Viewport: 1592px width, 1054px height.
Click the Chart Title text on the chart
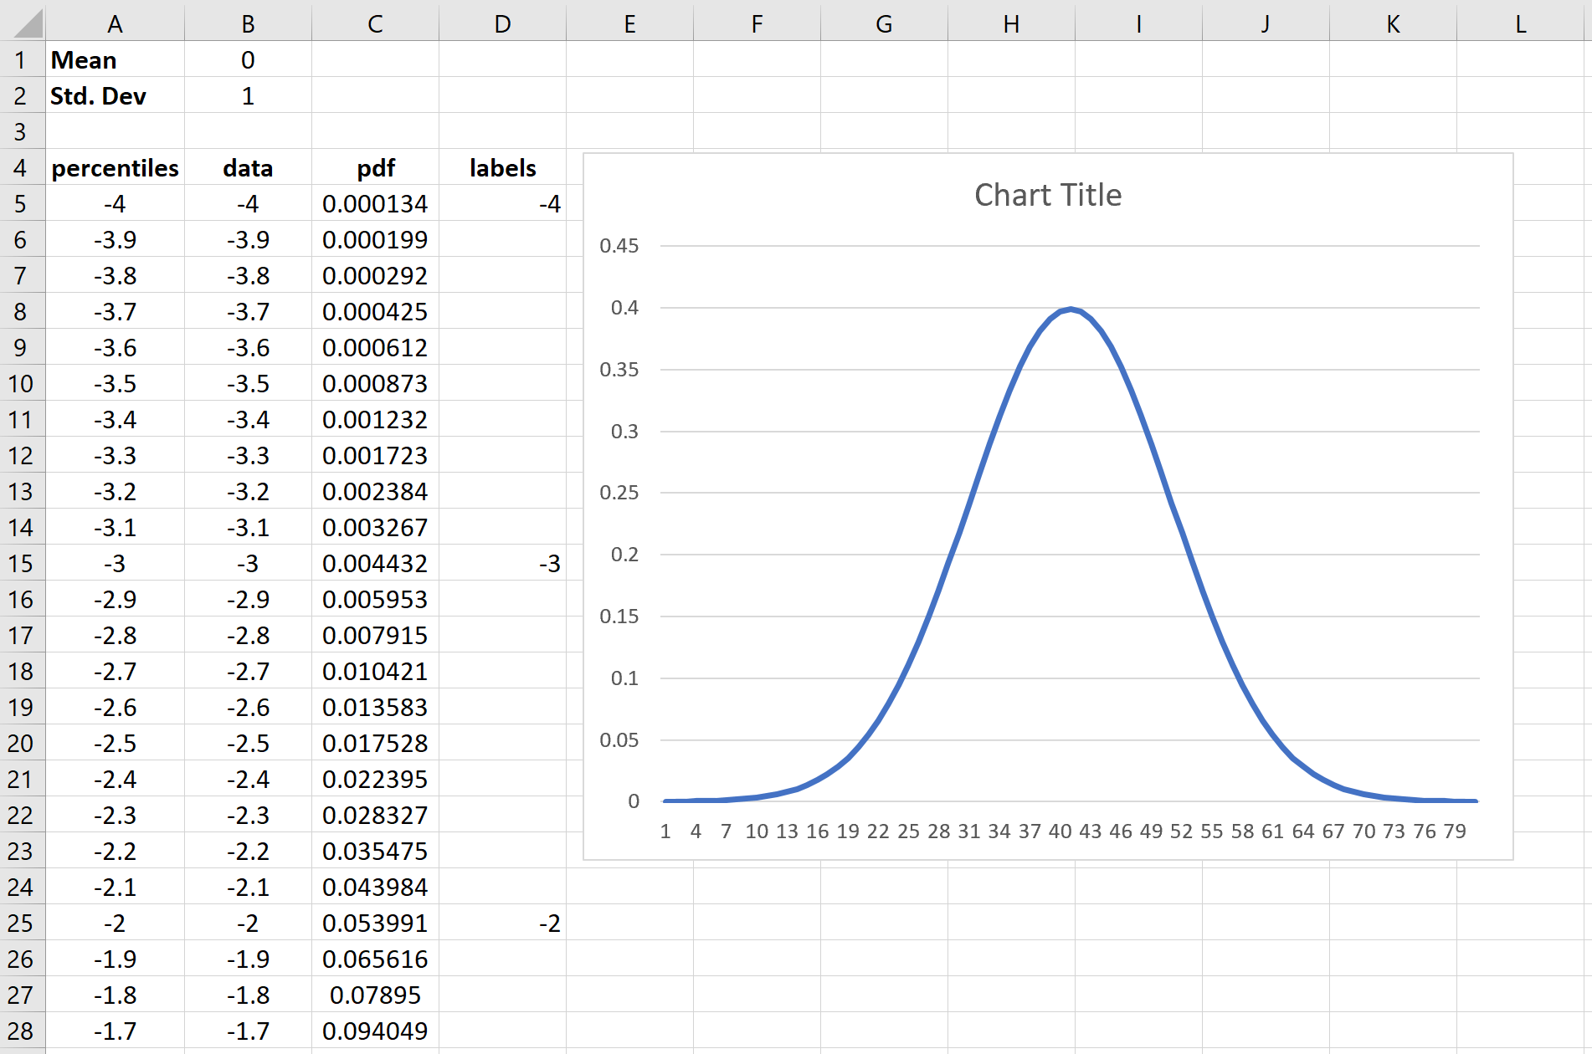point(1048,194)
